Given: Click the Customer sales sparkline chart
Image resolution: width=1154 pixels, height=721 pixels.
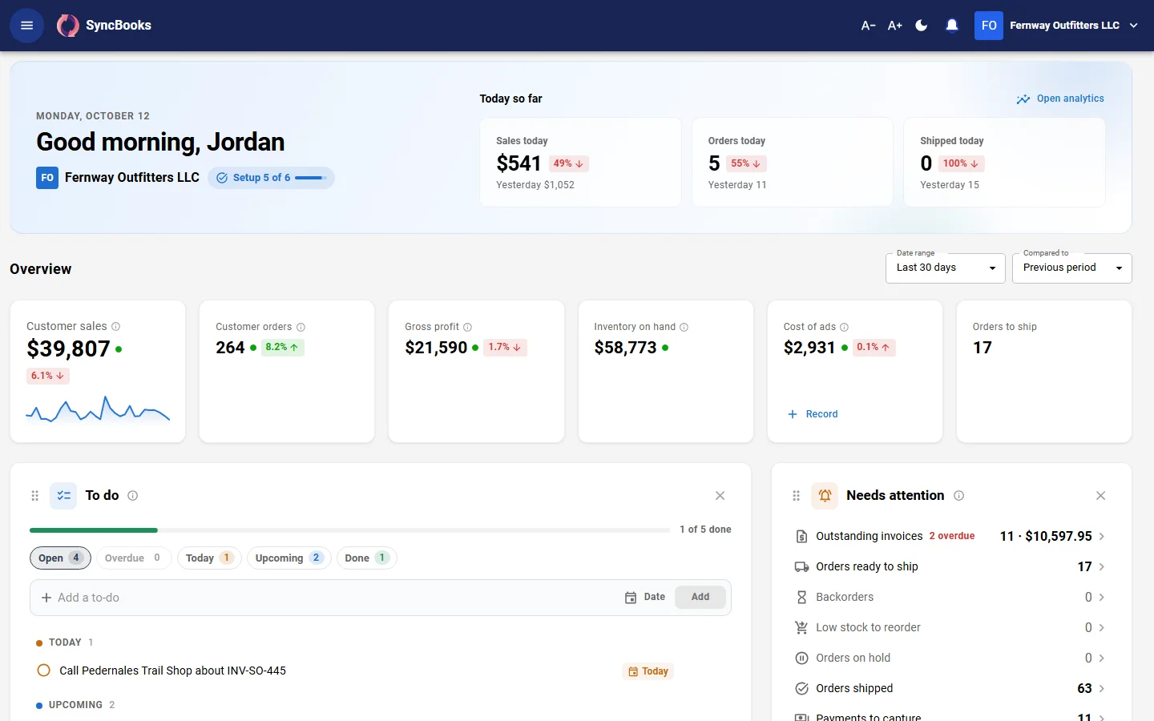Looking at the screenshot, I should click(98, 409).
